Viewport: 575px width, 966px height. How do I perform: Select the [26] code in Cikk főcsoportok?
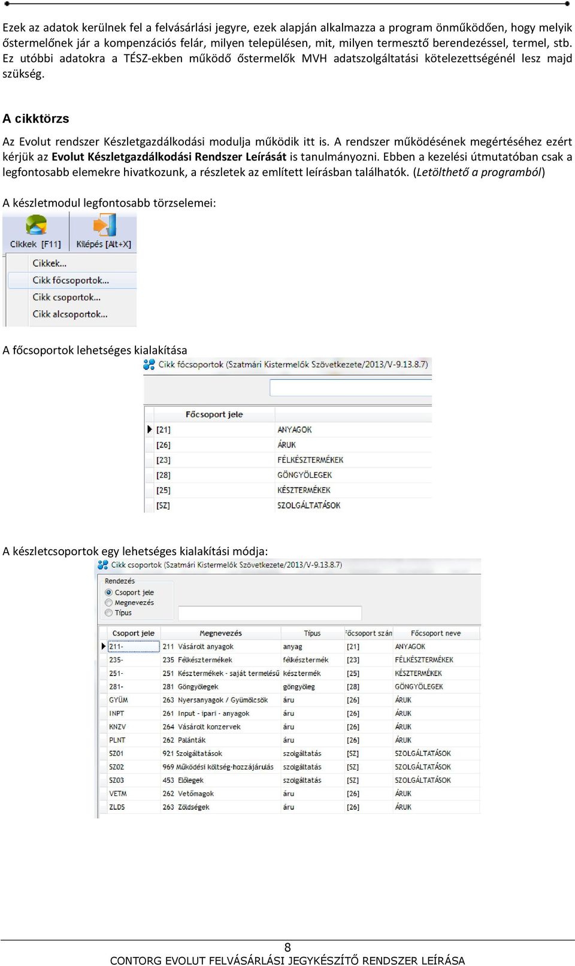[164, 445]
